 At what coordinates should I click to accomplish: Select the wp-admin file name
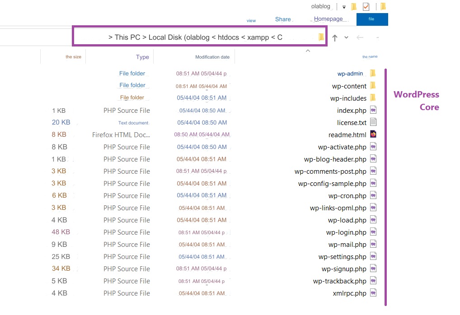click(350, 74)
